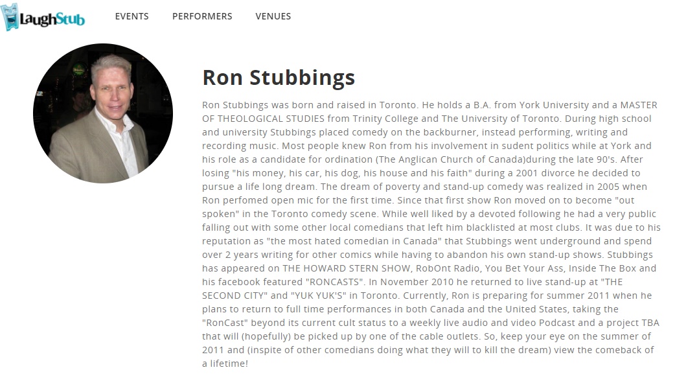
Task: Click THE HOWARD STERN SHOW text
Action: click(347, 268)
